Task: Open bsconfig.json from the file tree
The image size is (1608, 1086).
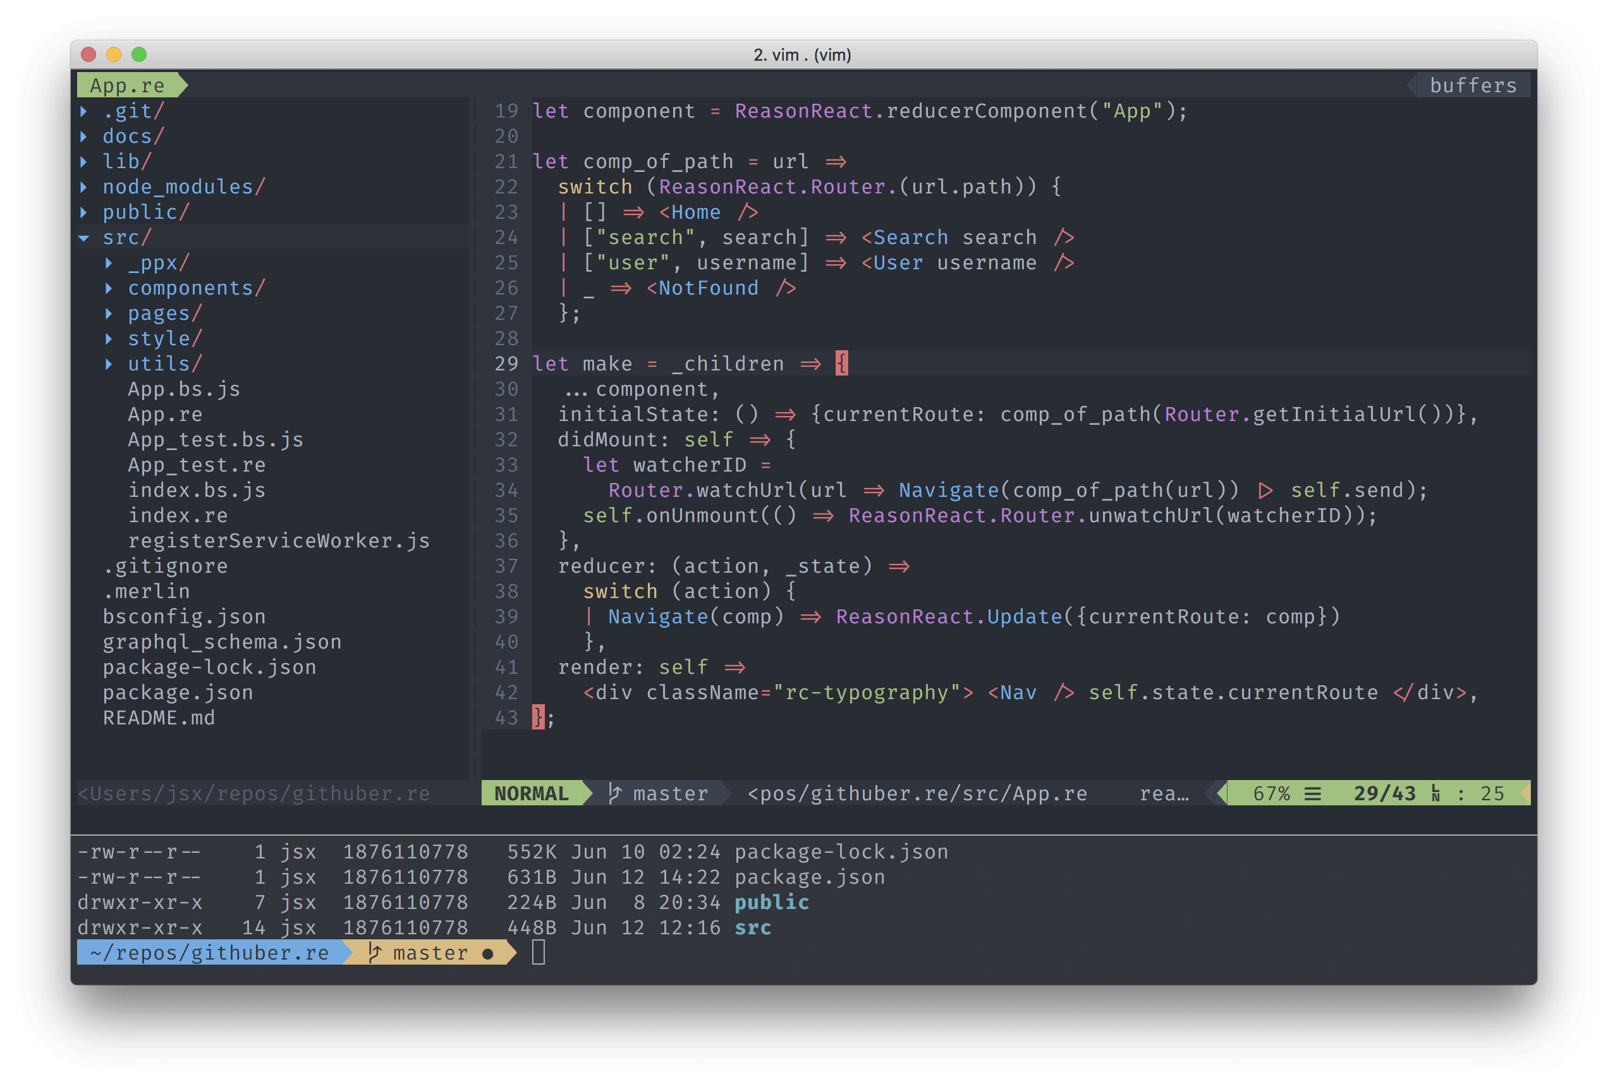Action: 184,617
